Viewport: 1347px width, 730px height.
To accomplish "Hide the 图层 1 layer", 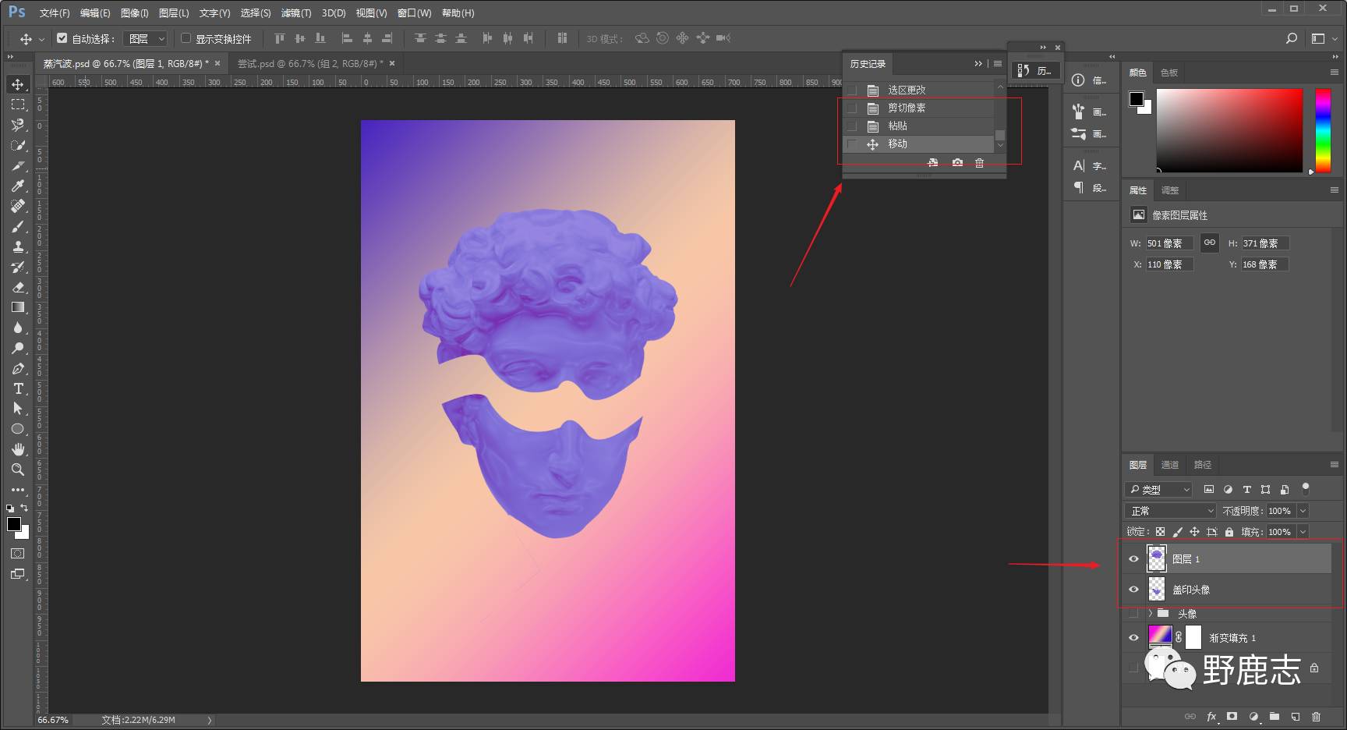I will click(1133, 558).
